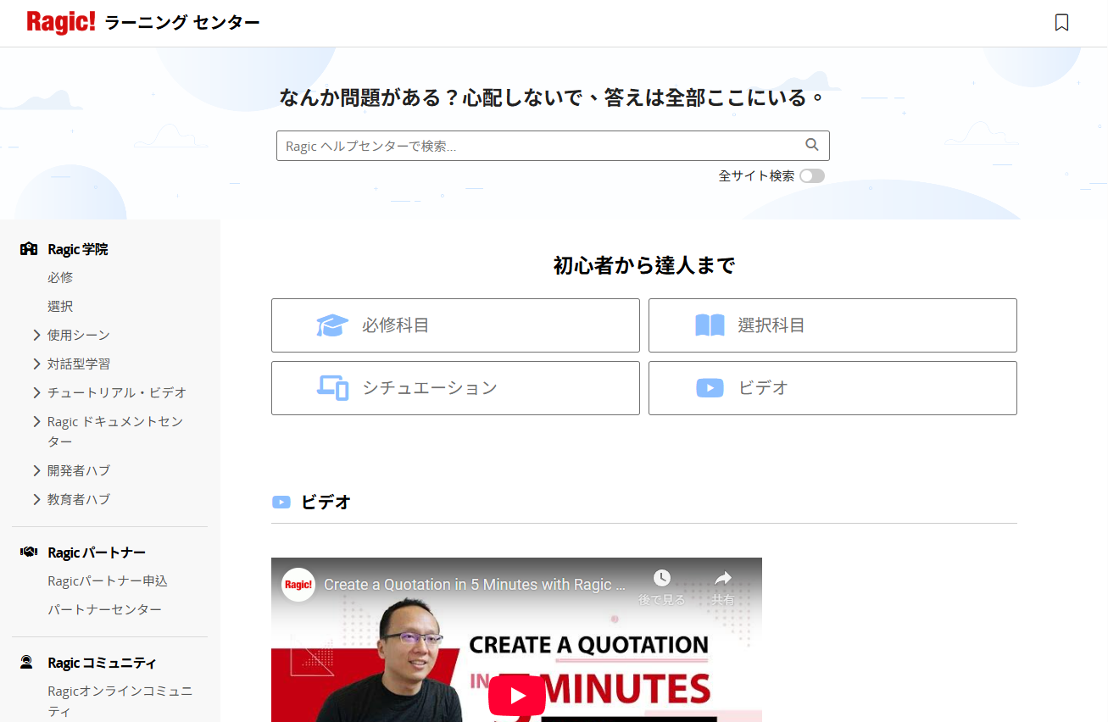The width and height of the screenshot is (1108, 722).
Task: Click the Ragic channel avatar on the video
Action: (298, 585)
